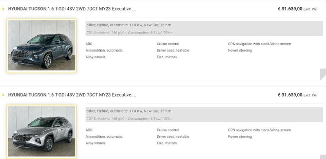The height and width of the screenshot is (159, 326).
Task: Click first listing CO2 emissions line
Action: [129, 33]
